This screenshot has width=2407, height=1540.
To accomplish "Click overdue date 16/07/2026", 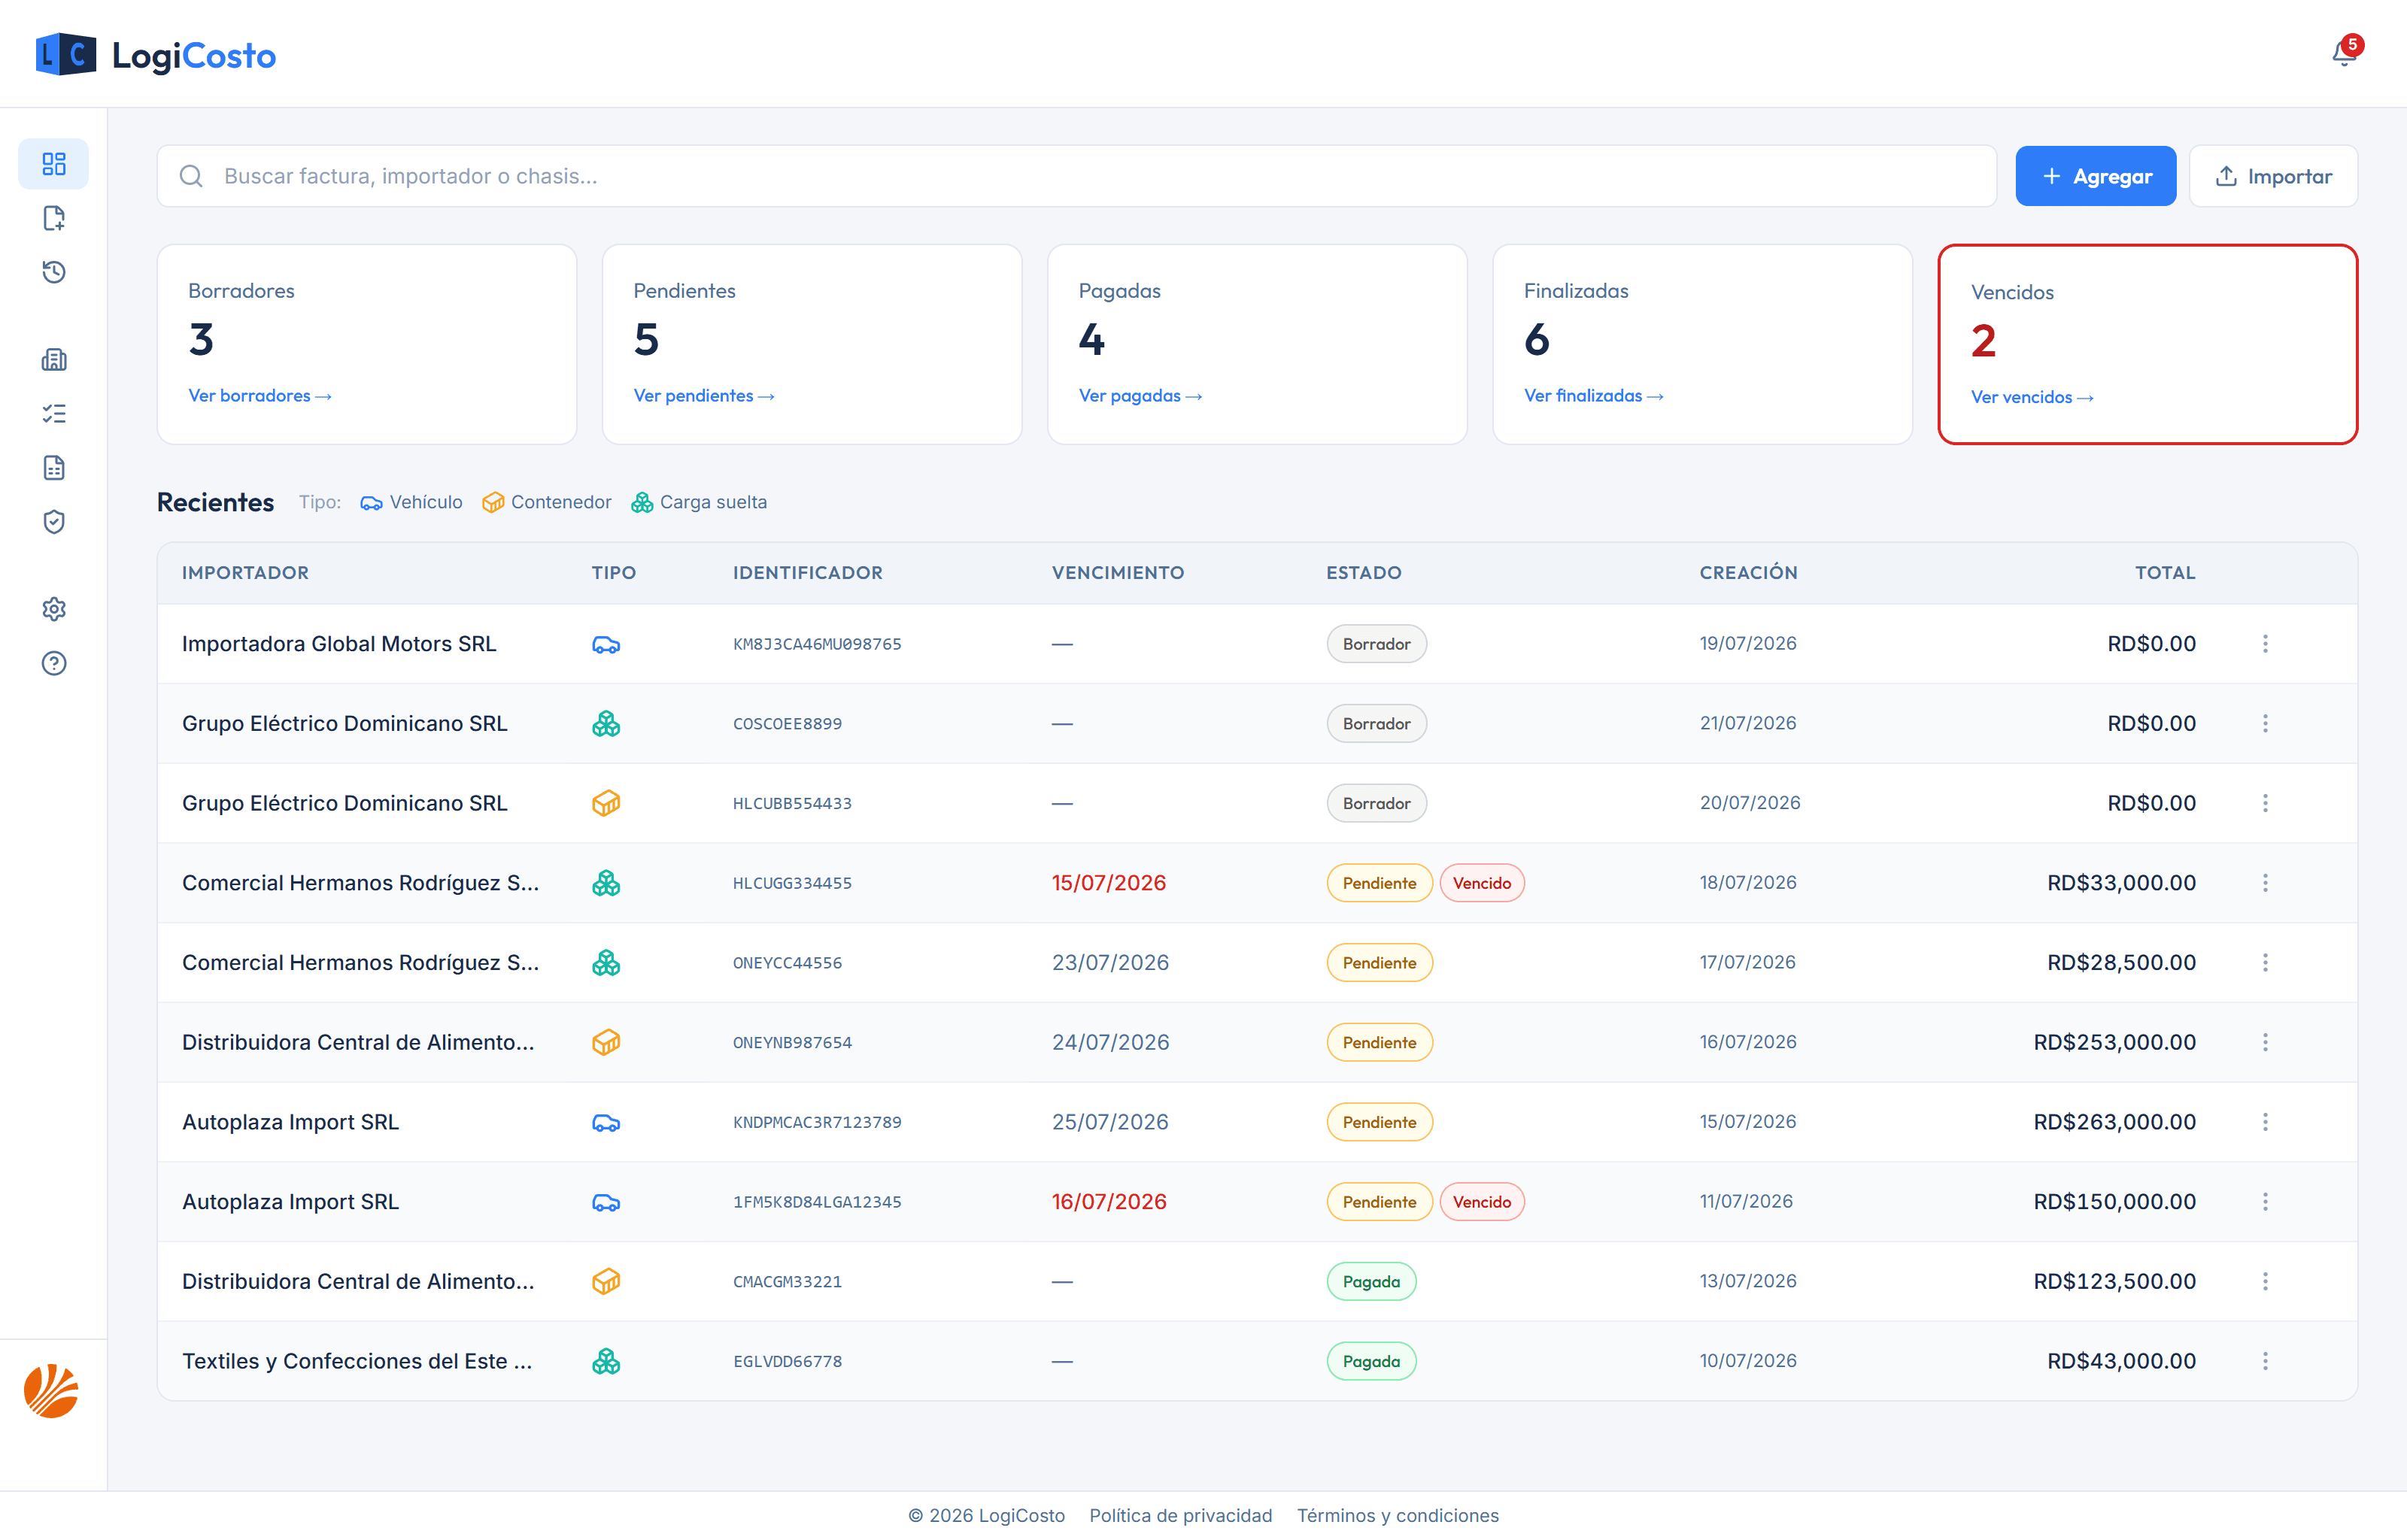I will click(x=1108, y=1202).
